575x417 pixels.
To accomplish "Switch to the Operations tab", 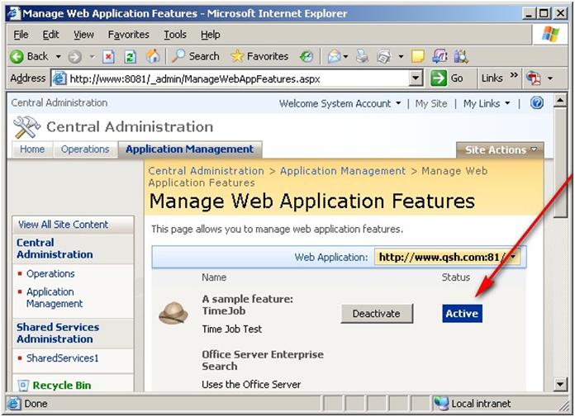I will pyautogui.click(x=85, y=149).
